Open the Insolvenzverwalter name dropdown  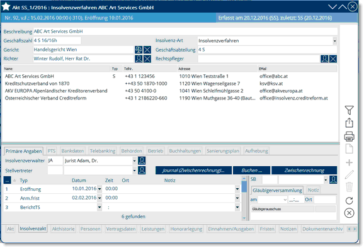coord(134,161)
